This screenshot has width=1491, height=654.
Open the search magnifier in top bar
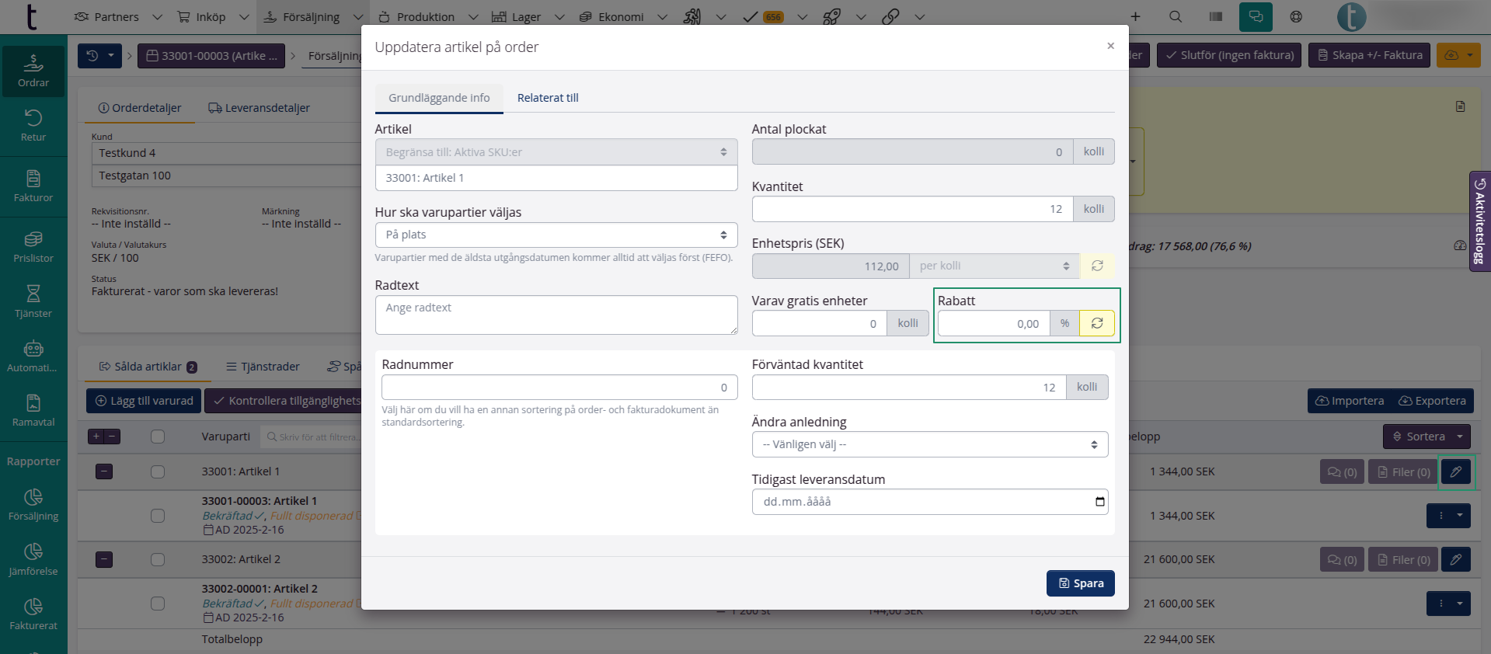coord(1175,16)
